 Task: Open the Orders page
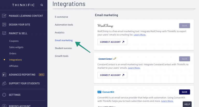pyautogui.click(x=13, y=53)
